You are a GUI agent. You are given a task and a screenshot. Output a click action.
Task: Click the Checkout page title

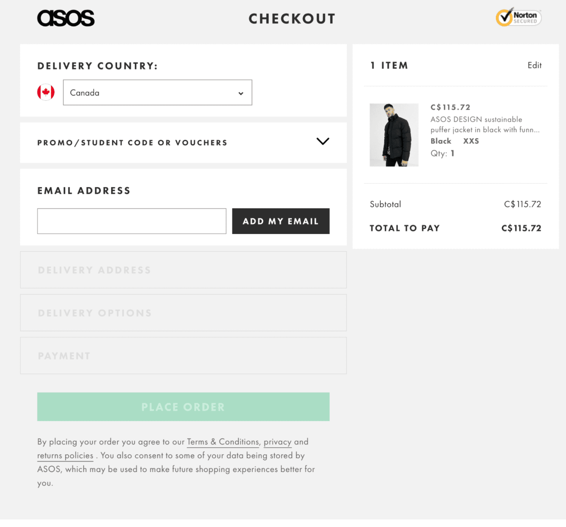(x=292, y=18)
